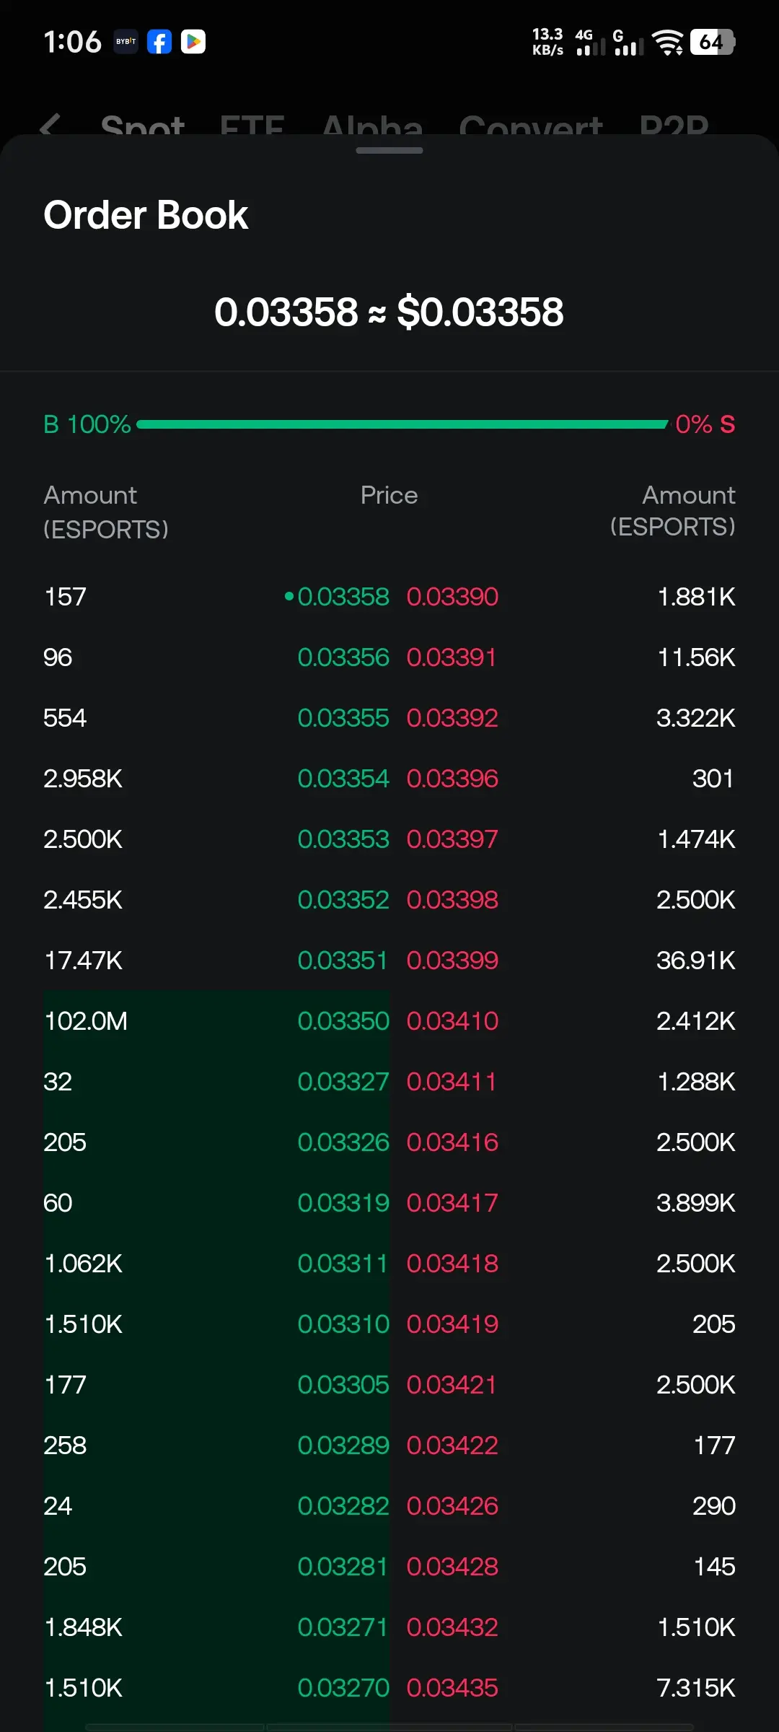Choose ask price 0.03399 with 36.91K
The width and height of the screenshot is (779, 1732).
[x=452, y=961]
